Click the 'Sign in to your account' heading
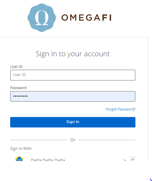152x181 pixels. click(73, 54)
